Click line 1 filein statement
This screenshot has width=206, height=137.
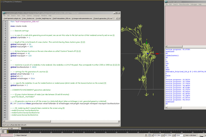click(25, 22)
